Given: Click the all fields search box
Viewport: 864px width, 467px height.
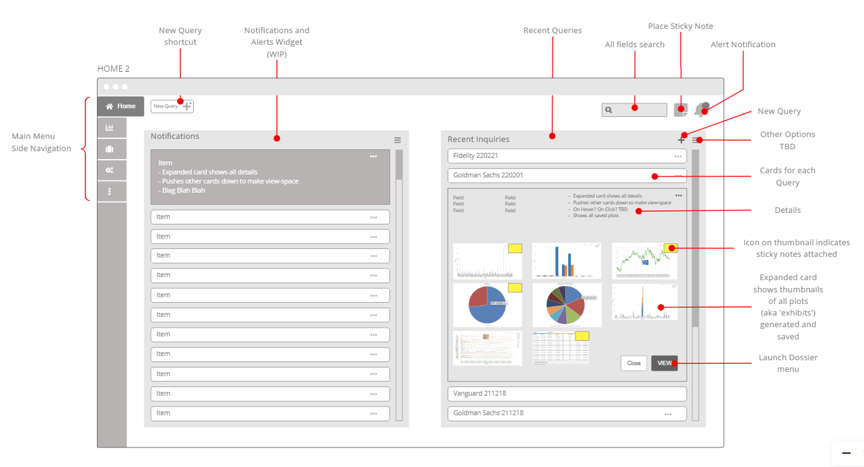Looking at the screenshot, I should tap(634, 110).
